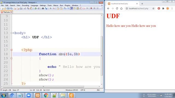Toggle the Document Map panel icon
This screenshot has width=175, height=98.
click(78, 8)
